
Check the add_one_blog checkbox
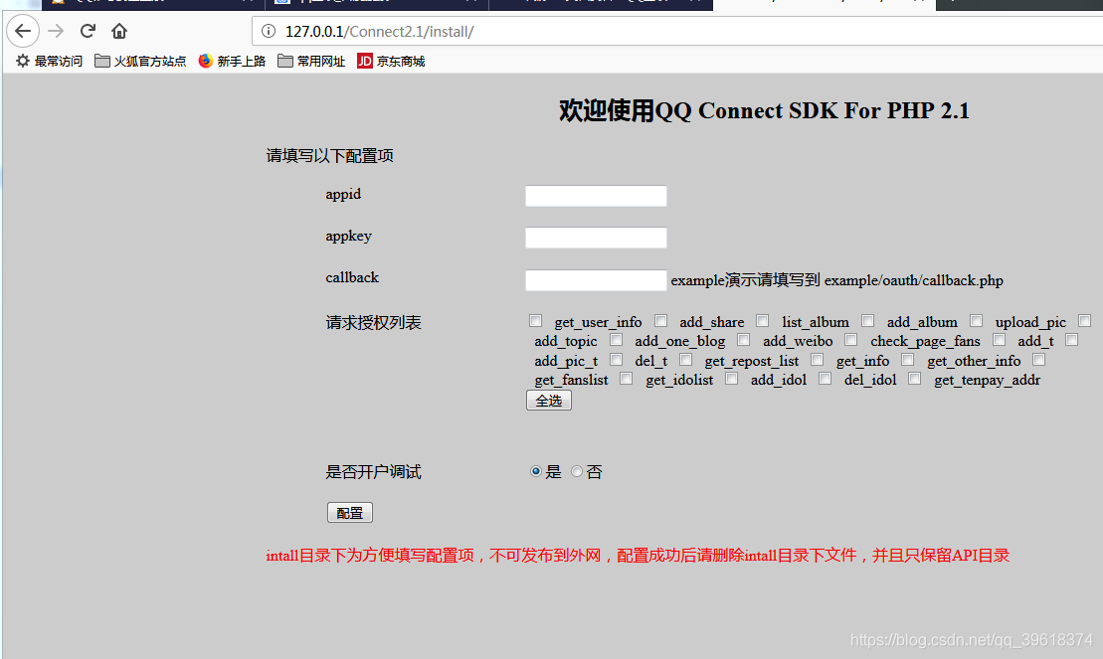tap(617, 340)
